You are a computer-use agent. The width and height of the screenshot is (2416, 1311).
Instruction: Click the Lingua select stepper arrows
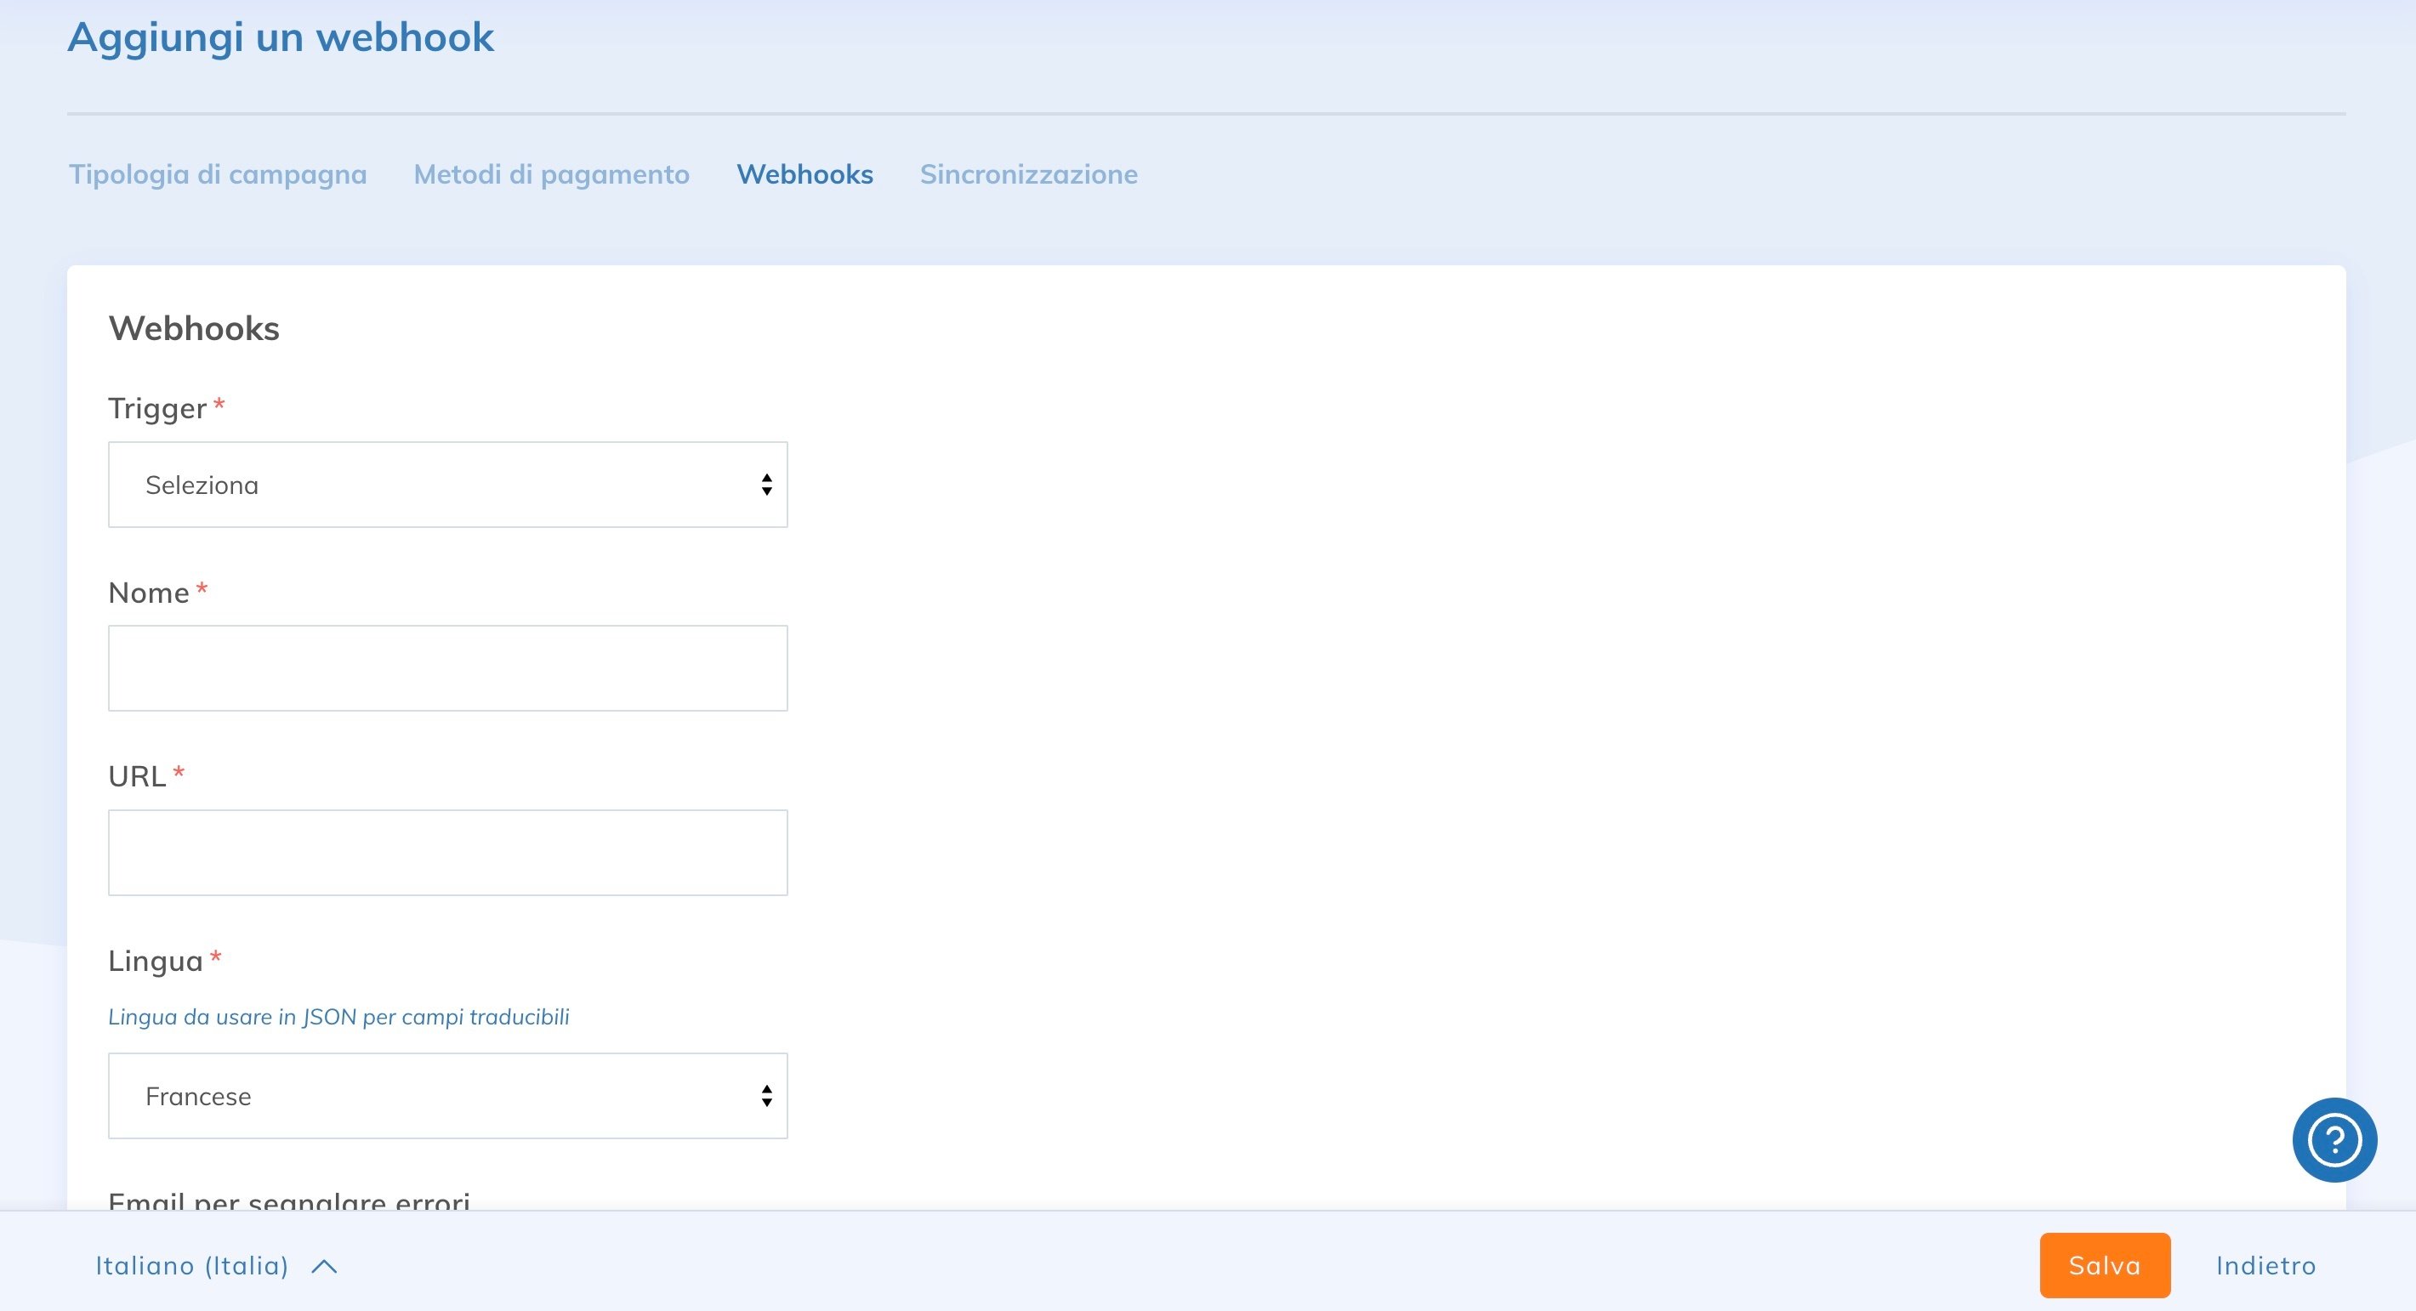pos(765,1095)
